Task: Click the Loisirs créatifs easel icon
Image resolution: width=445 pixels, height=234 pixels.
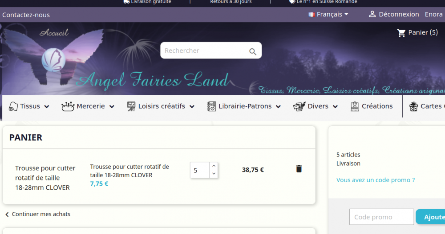Action: 131,106
